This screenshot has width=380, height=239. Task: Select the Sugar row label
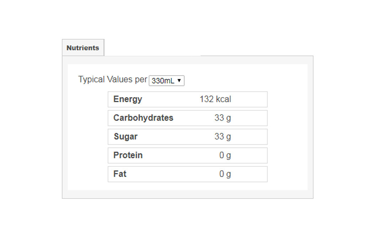point(126,137)
